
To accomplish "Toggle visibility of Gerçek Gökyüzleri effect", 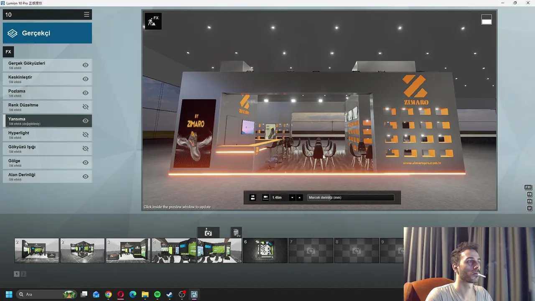I will (x=85, y=65).
